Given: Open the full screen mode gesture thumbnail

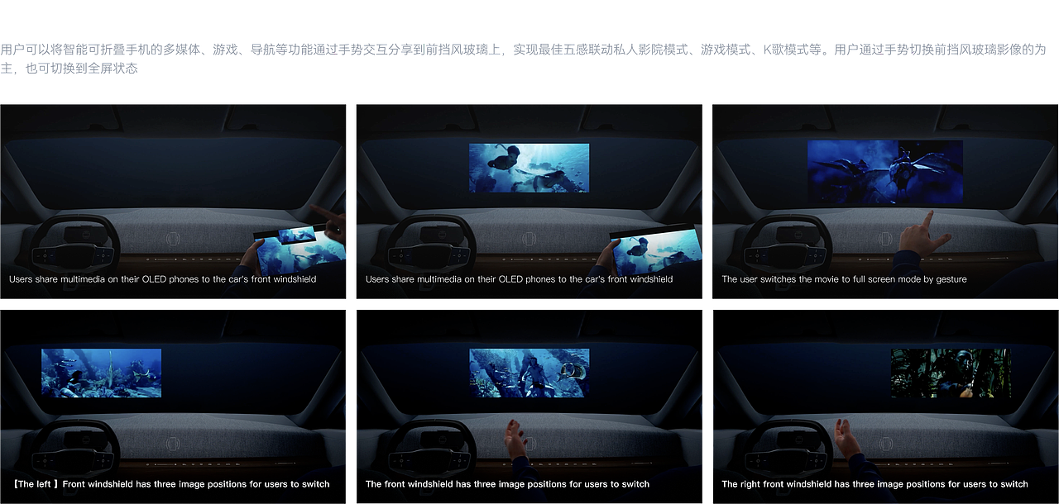Looking at the screenshot, I should pyautogui.click(x=885, y=202).
